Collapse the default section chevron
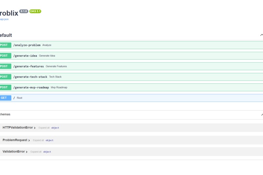 [x=261, y=35]
